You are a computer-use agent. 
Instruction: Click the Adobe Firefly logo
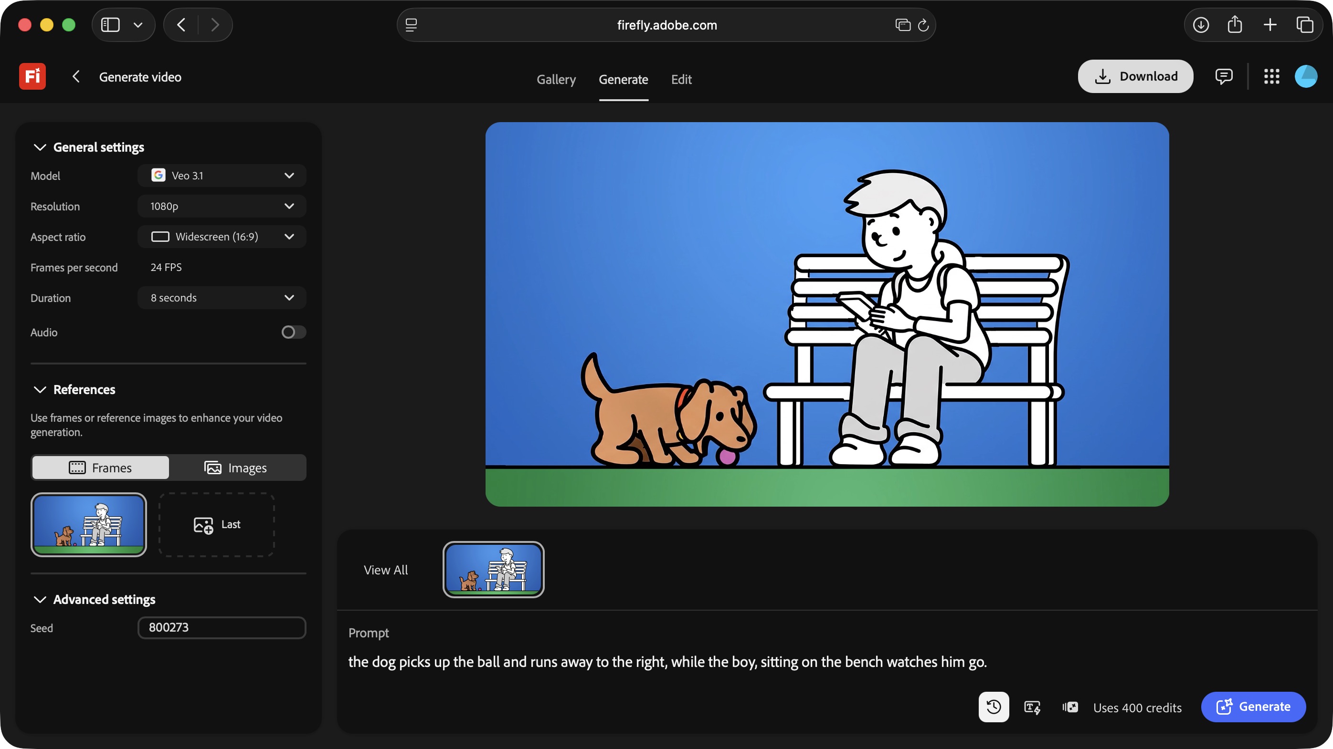click(x=32, y=76)
